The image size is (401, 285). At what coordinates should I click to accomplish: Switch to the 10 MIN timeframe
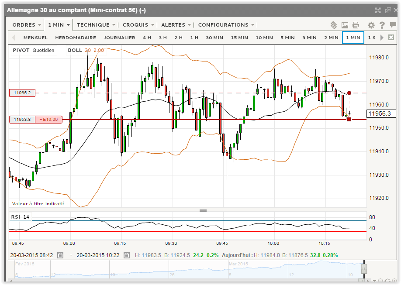click(x=264, y=38)
